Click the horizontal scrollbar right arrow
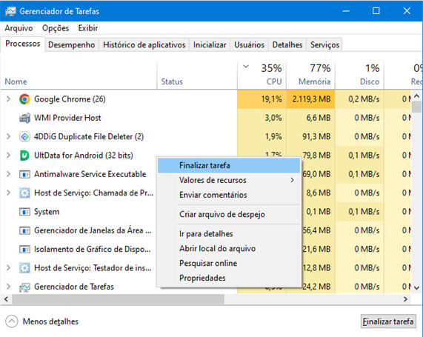The height and width of the screenshot is (337, 423). pyautogui.click(x=405, y=299)
